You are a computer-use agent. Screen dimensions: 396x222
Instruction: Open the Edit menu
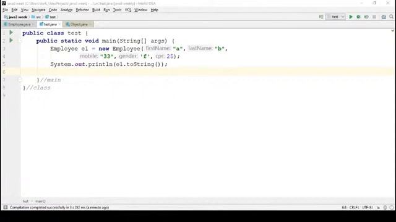14,10
